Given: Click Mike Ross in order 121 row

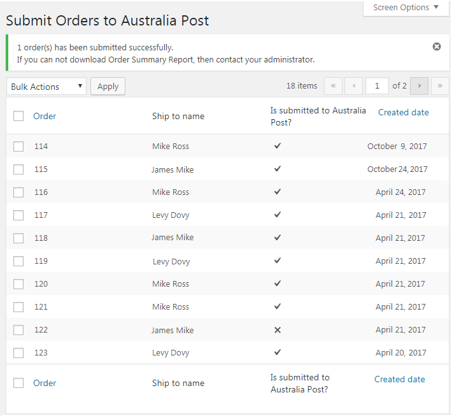Looking at the screenshot, I should click(171, 306).
